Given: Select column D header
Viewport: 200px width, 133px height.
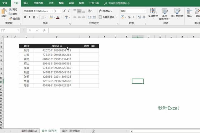Looking at the screenshot, I should pyautogui.click(x=57, y=37).
